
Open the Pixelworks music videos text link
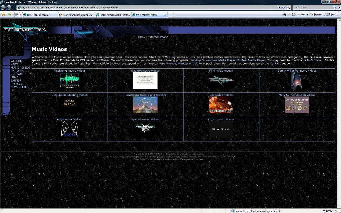pos(70,71)
